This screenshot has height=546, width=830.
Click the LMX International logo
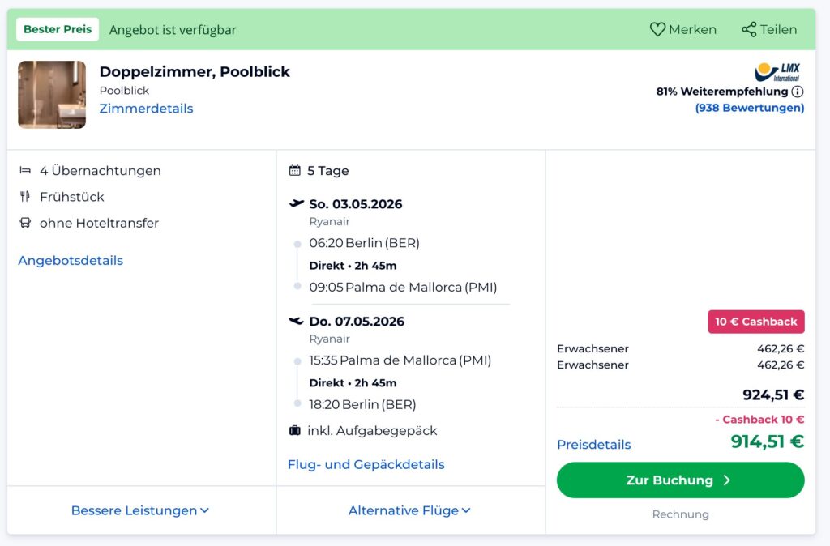pos(780,72)
